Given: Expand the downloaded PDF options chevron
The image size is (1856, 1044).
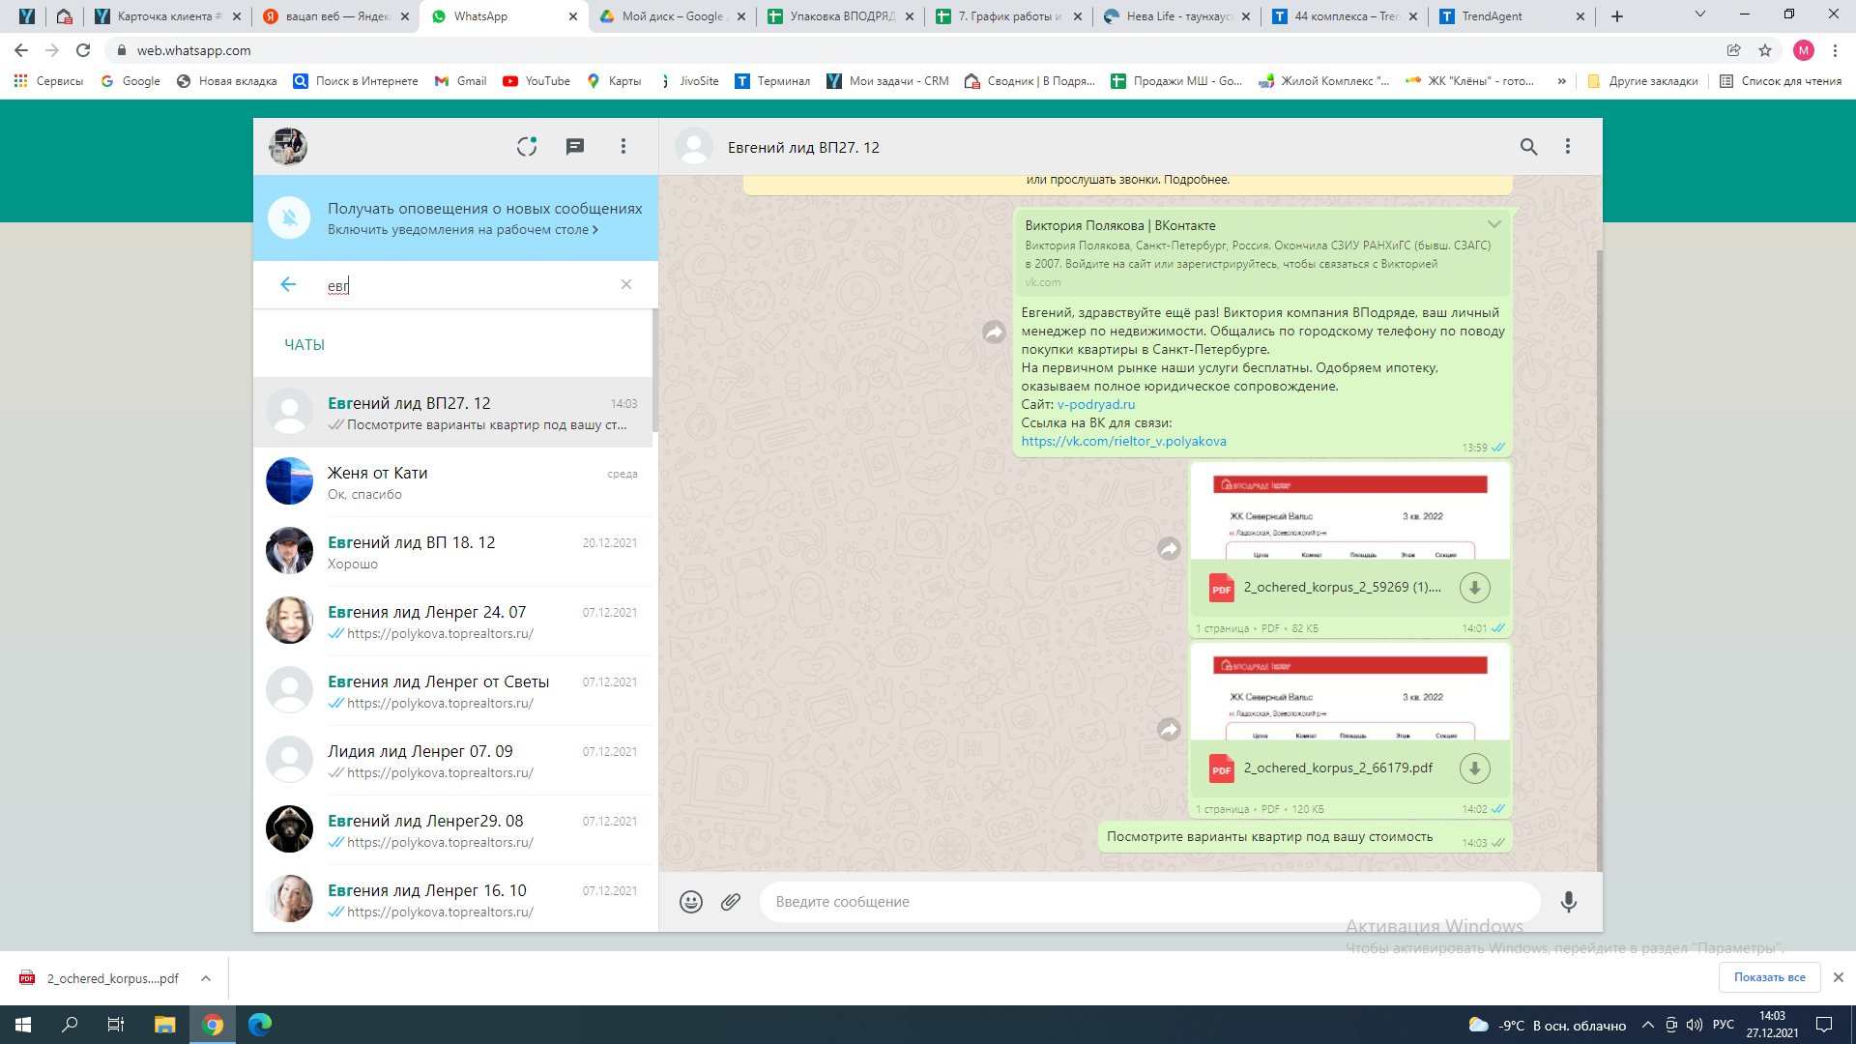Looking at the screenshot, I should pos(206,978).
